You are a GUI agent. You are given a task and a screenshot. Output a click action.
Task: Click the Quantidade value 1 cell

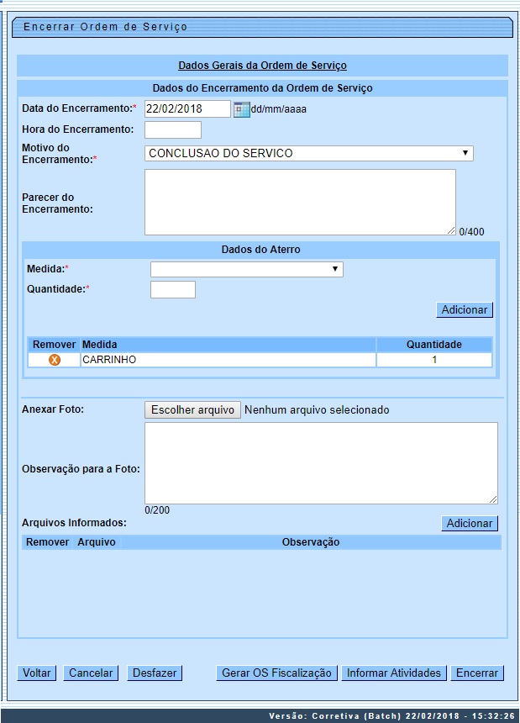tap(433, 360)
